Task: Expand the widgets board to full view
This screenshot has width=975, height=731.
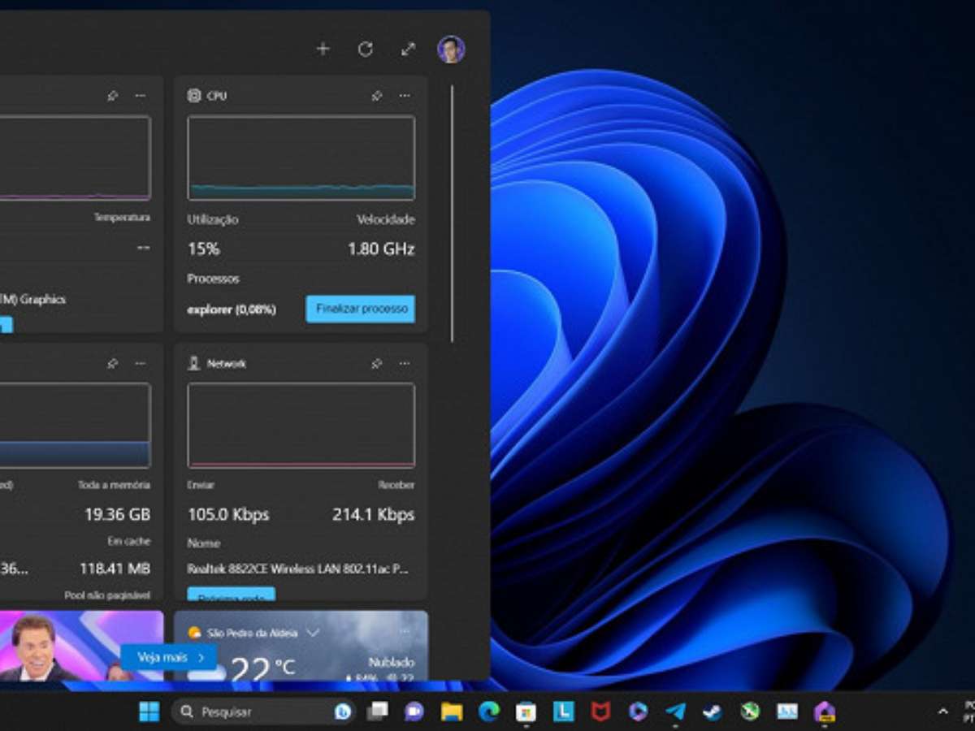Action: click(x=409, y=50)
